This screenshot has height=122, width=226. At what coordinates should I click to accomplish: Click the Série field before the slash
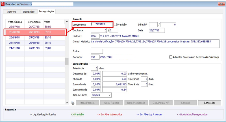pyautogui.click(x=153, y=24)
